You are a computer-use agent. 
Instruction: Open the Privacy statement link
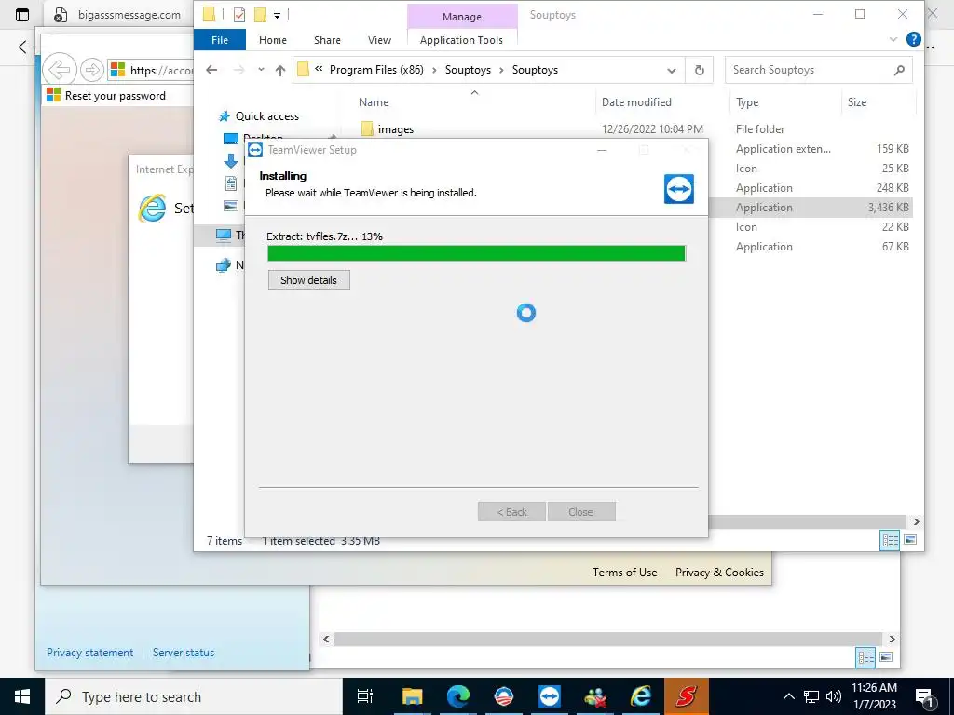(x=90, y=653)
